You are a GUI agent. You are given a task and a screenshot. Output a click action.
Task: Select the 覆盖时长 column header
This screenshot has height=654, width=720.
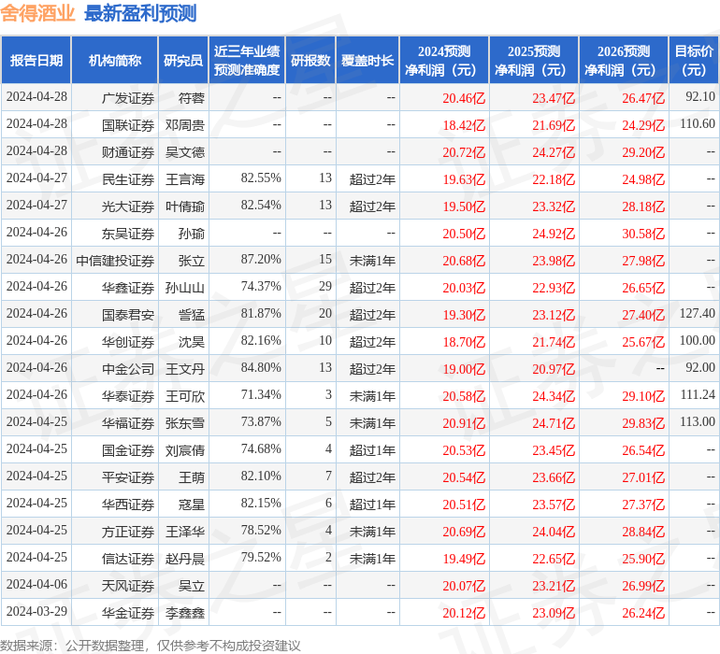click(367, 60)
